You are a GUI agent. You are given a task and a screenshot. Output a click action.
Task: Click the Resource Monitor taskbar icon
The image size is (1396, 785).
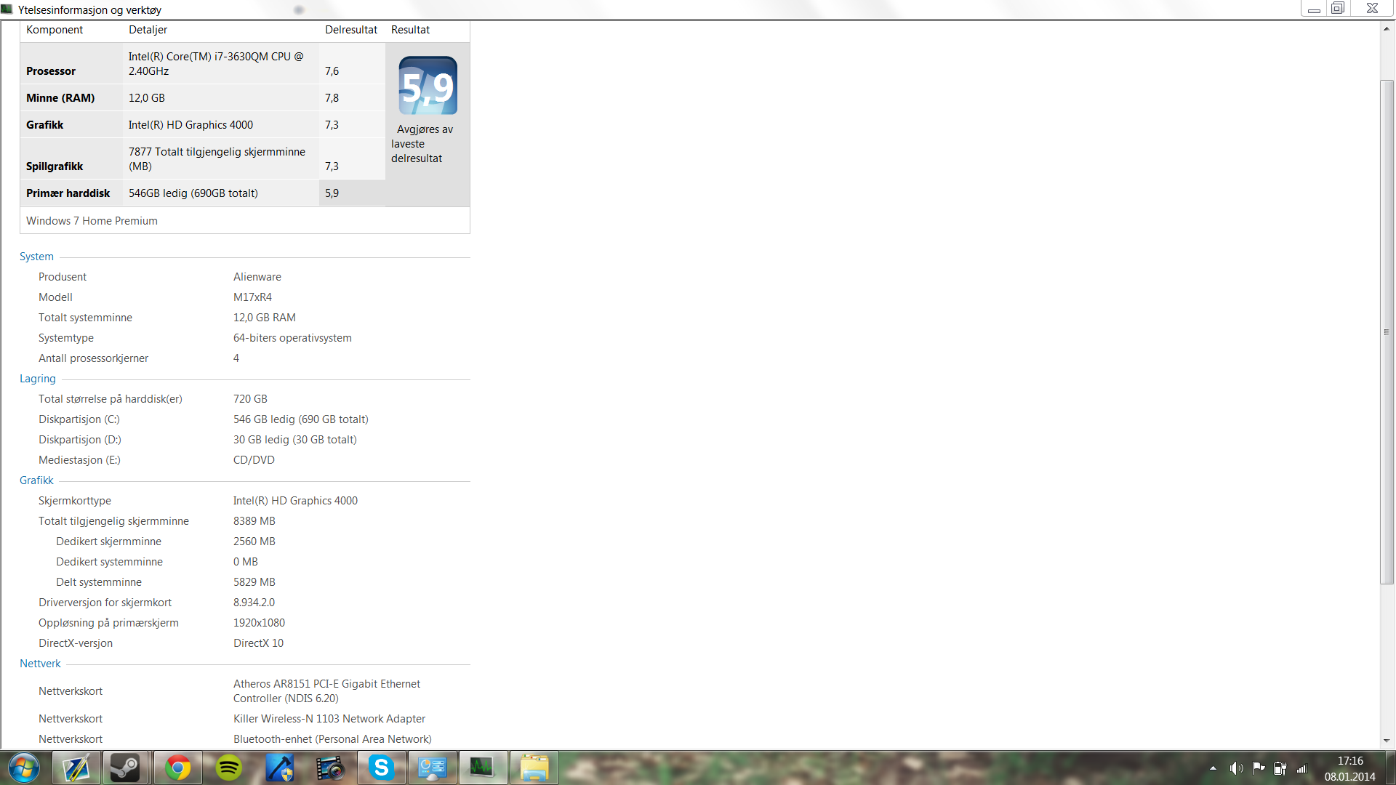[x=482, y=768]
